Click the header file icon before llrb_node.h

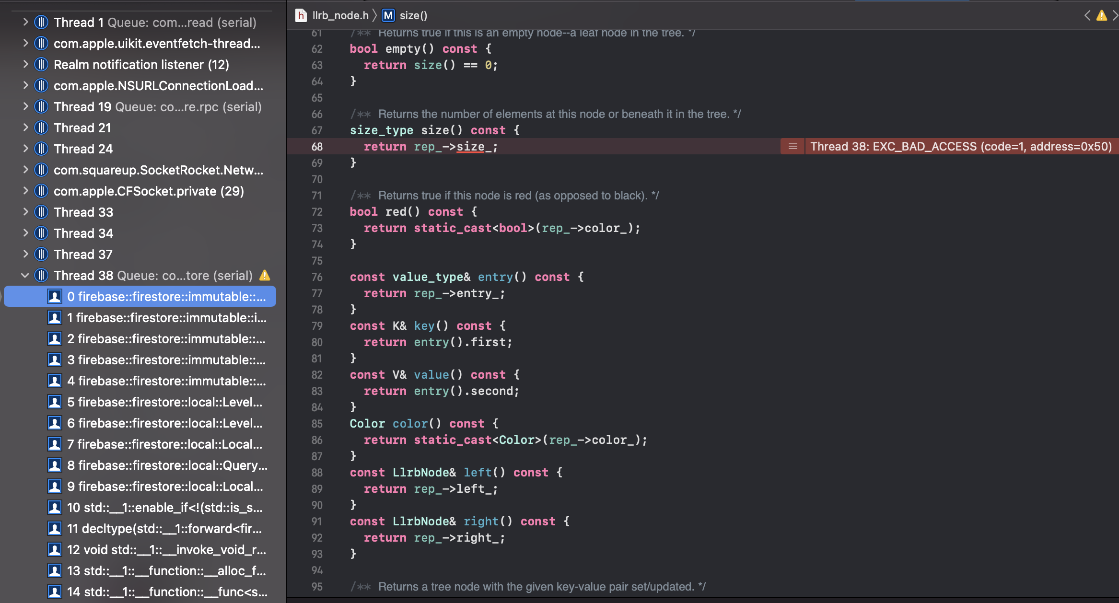point(301,15)
